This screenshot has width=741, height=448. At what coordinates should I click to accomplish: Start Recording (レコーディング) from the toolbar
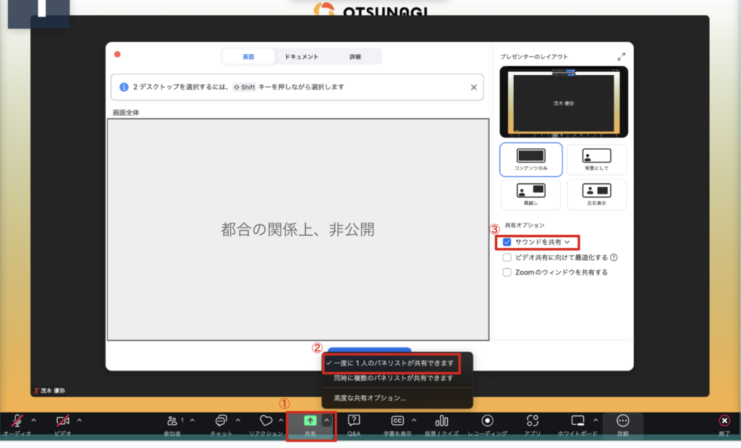(x=488, y=421)
